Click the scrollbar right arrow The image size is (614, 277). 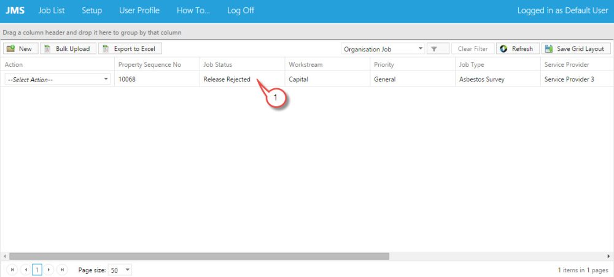tap(609, 256)
